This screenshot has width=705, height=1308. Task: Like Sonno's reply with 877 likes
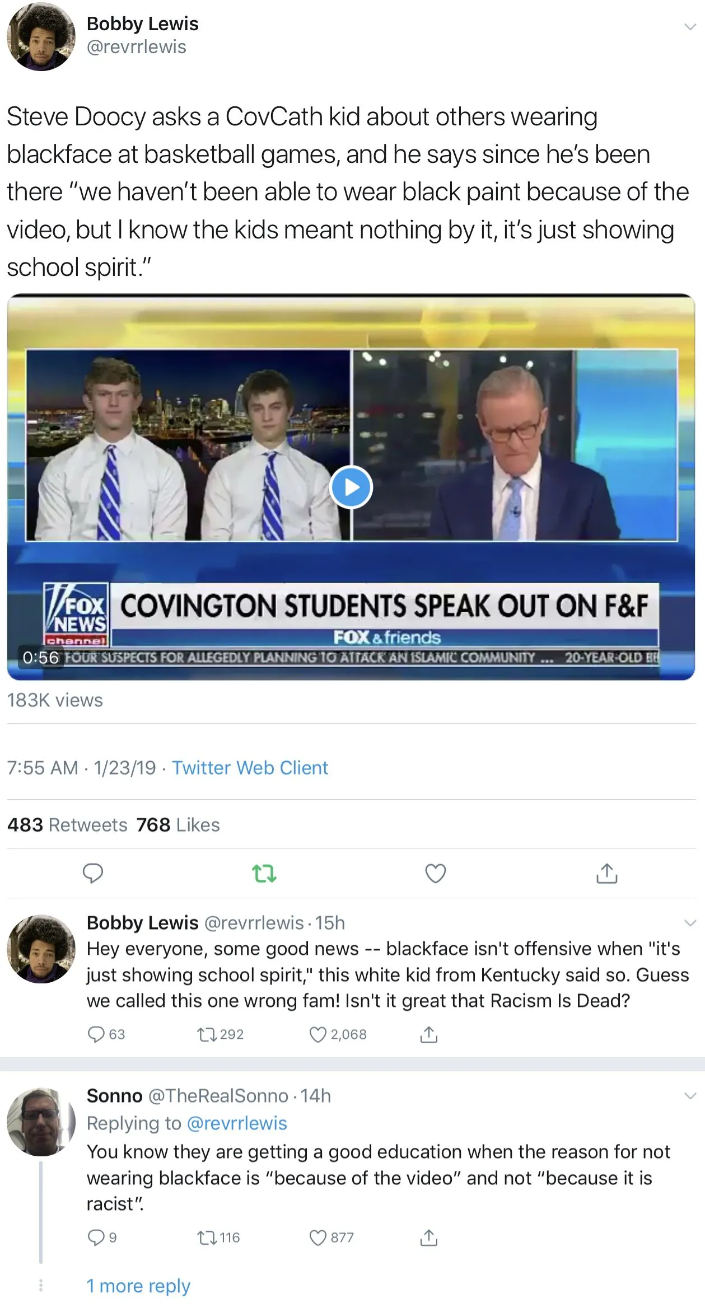332,1237
